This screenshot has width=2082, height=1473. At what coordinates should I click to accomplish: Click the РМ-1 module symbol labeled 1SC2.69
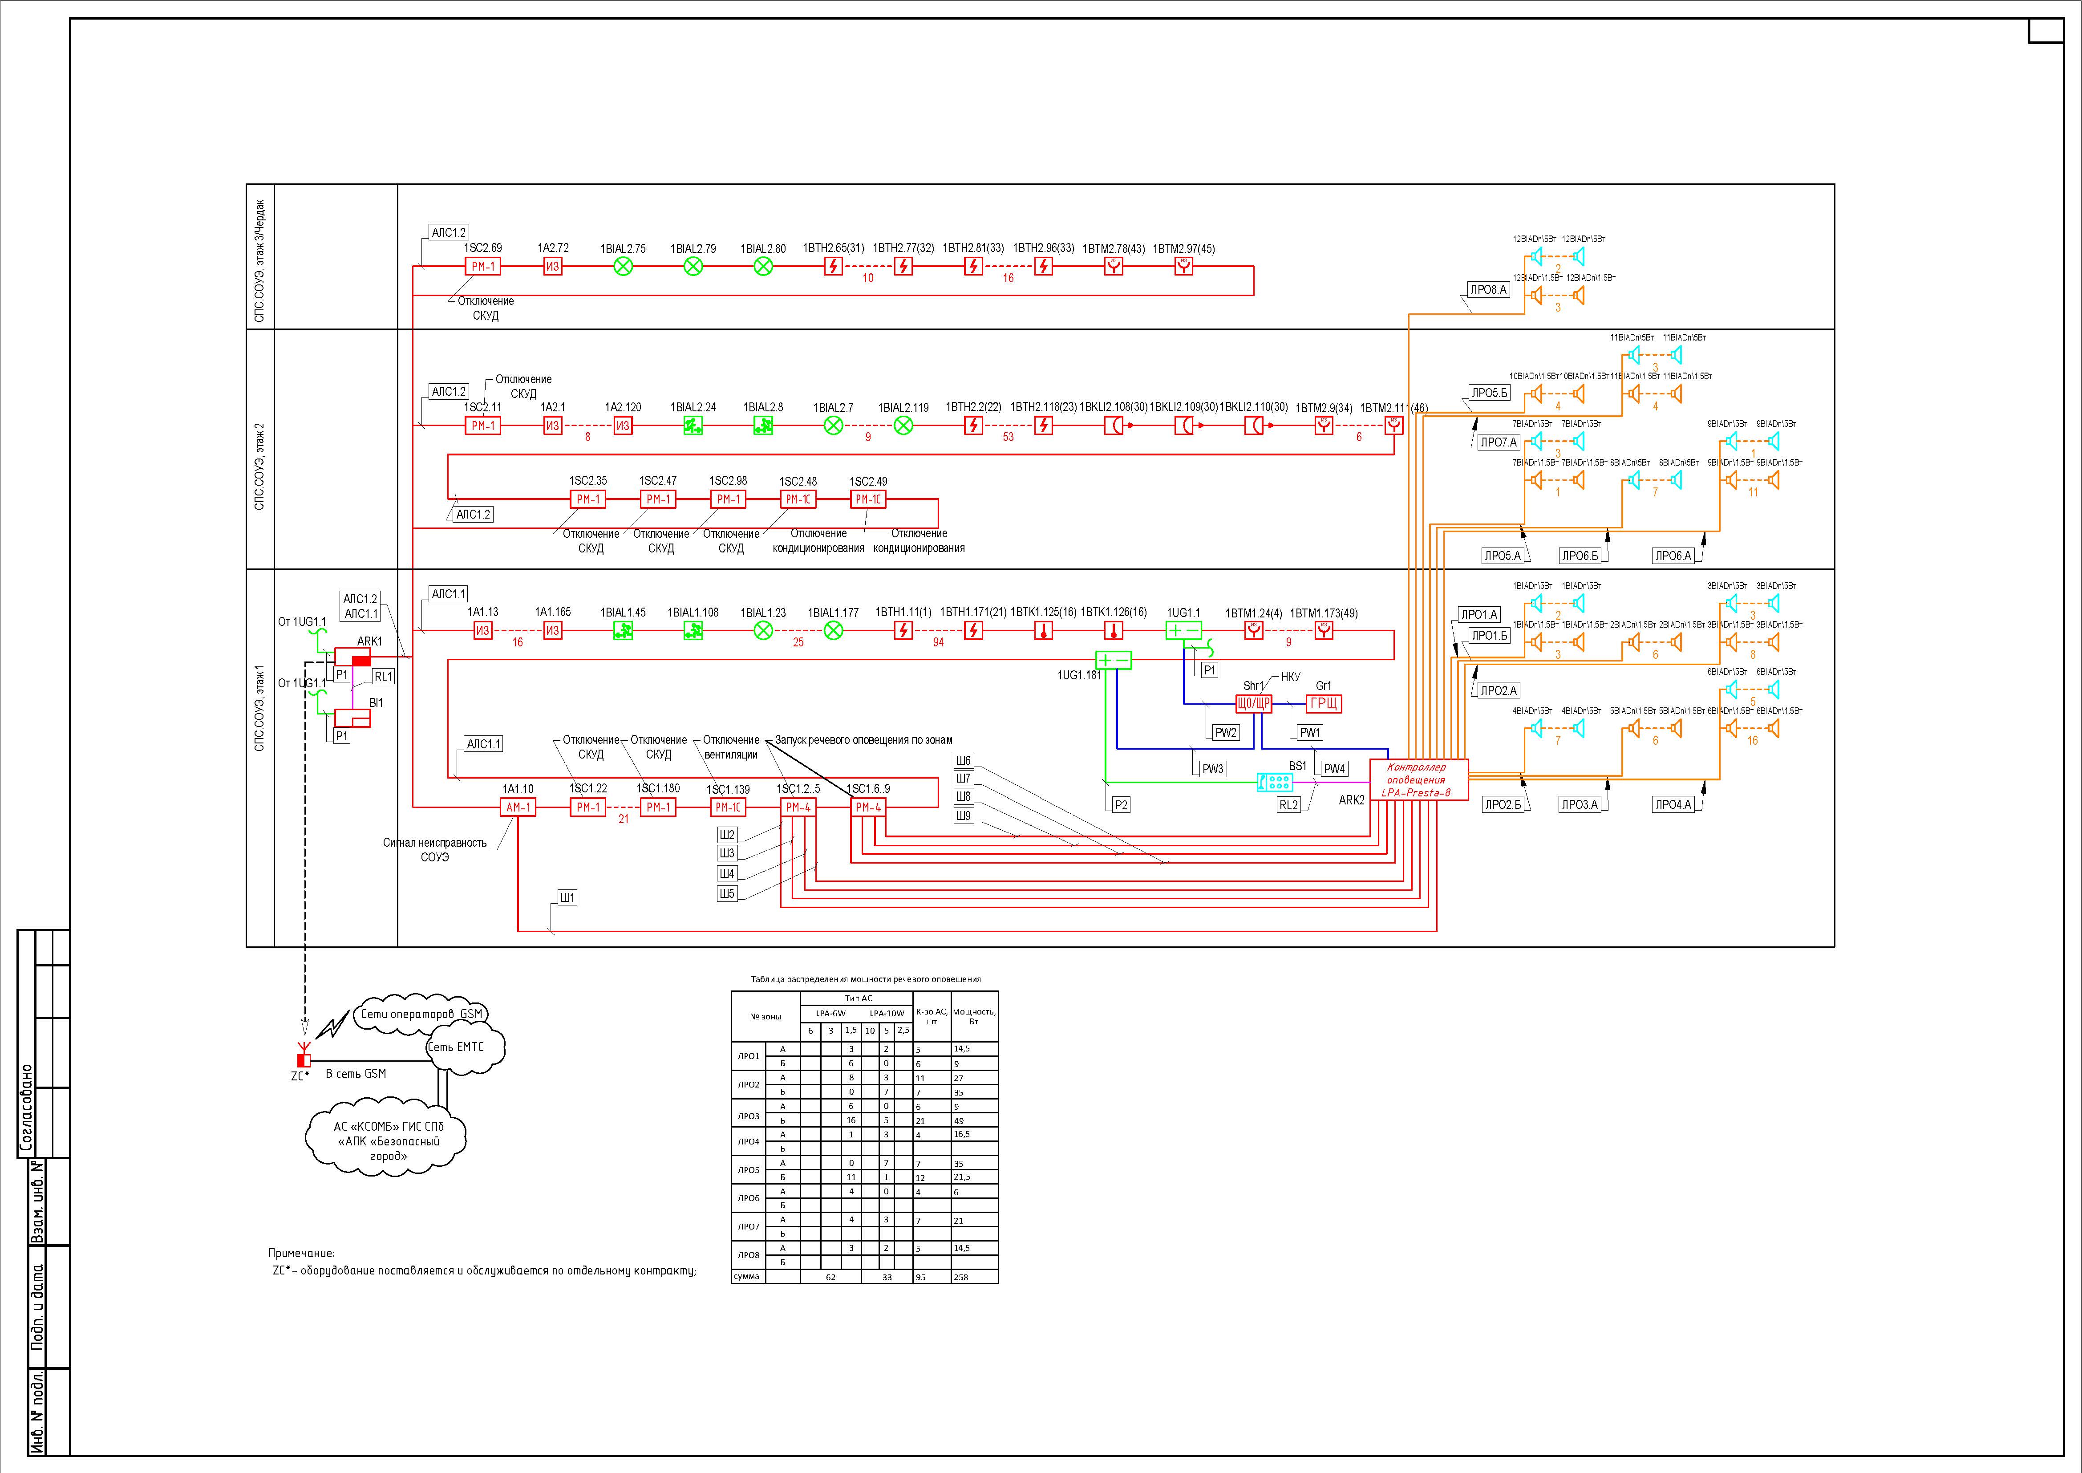(x=483, y=267)
